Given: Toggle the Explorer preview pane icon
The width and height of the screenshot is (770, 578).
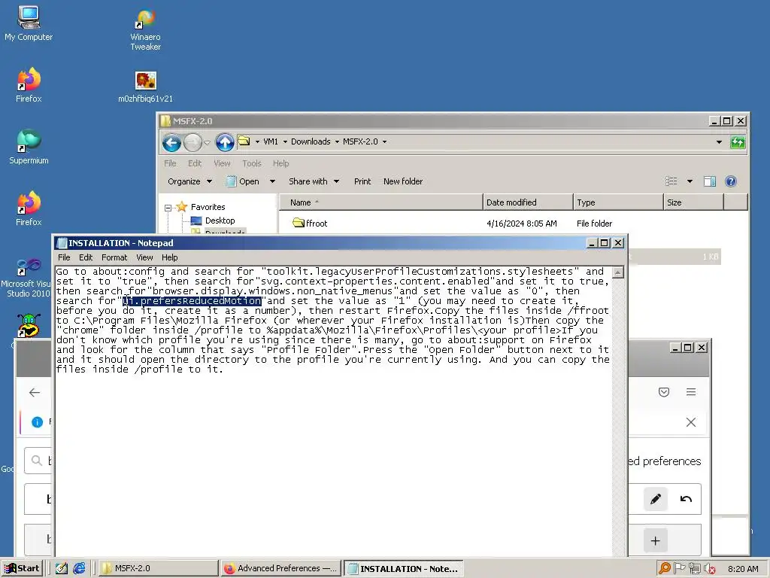Looking at the screenshot, I should (x=709, y=181).
